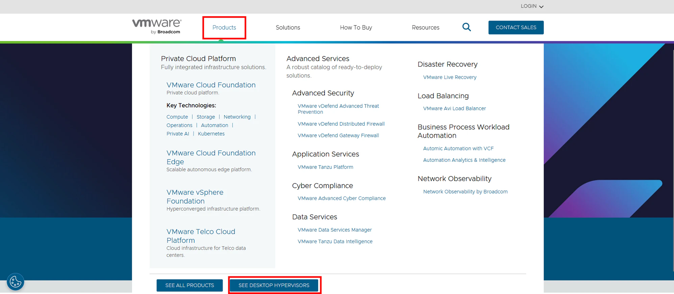674x294 pixels.
Task: Click the Advanced Security heading
Action: (x=323, y=93)
